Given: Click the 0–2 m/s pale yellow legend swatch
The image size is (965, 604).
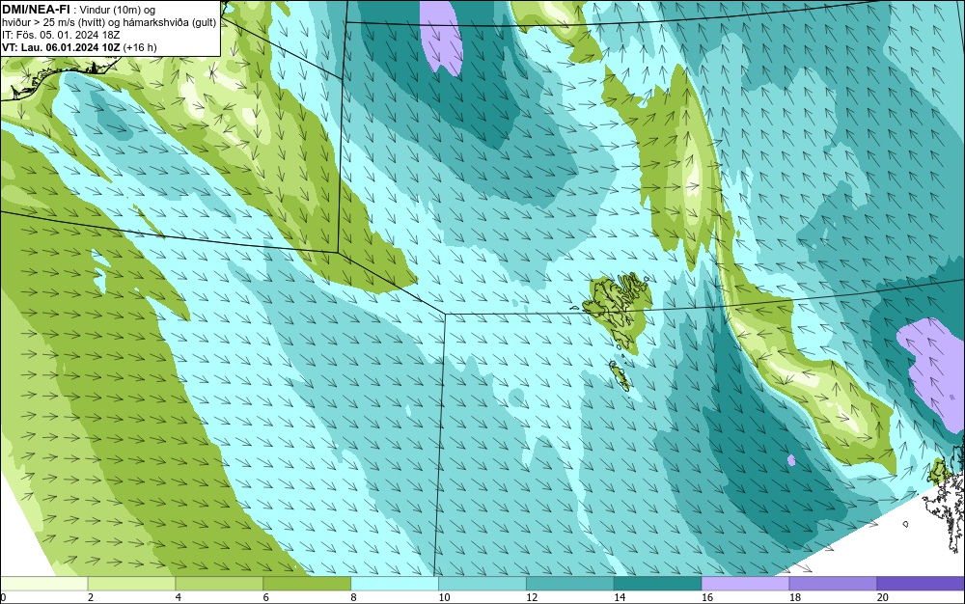Looking at the screenshot, I should click(x=44, y=583).
